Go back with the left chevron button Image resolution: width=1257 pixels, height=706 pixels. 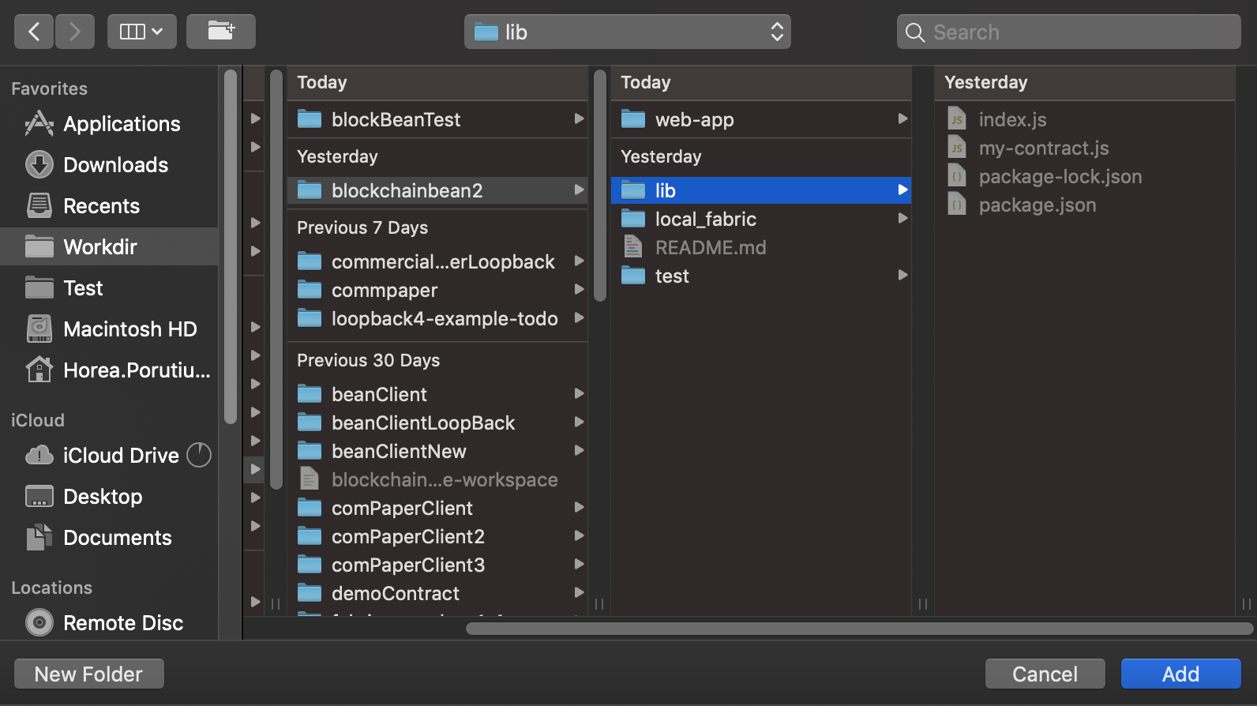(34, 32)
